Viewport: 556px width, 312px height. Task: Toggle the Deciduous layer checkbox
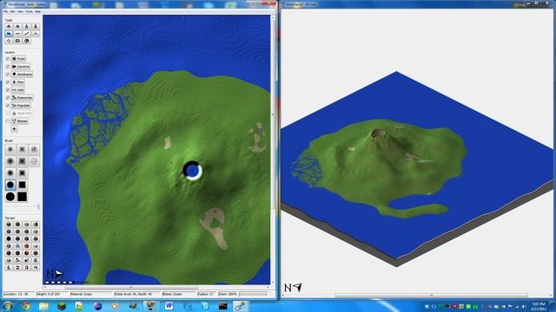(x=8, y=75)
